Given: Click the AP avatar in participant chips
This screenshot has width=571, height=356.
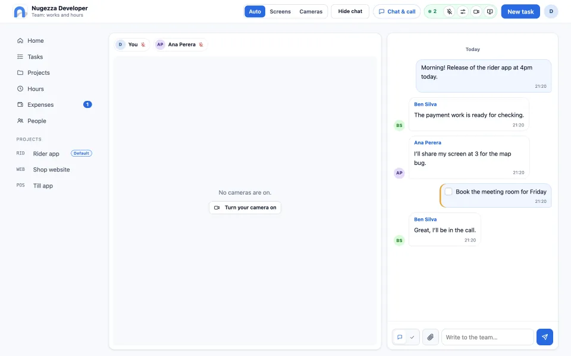Looking at the screenshot, I should point(160,44).
